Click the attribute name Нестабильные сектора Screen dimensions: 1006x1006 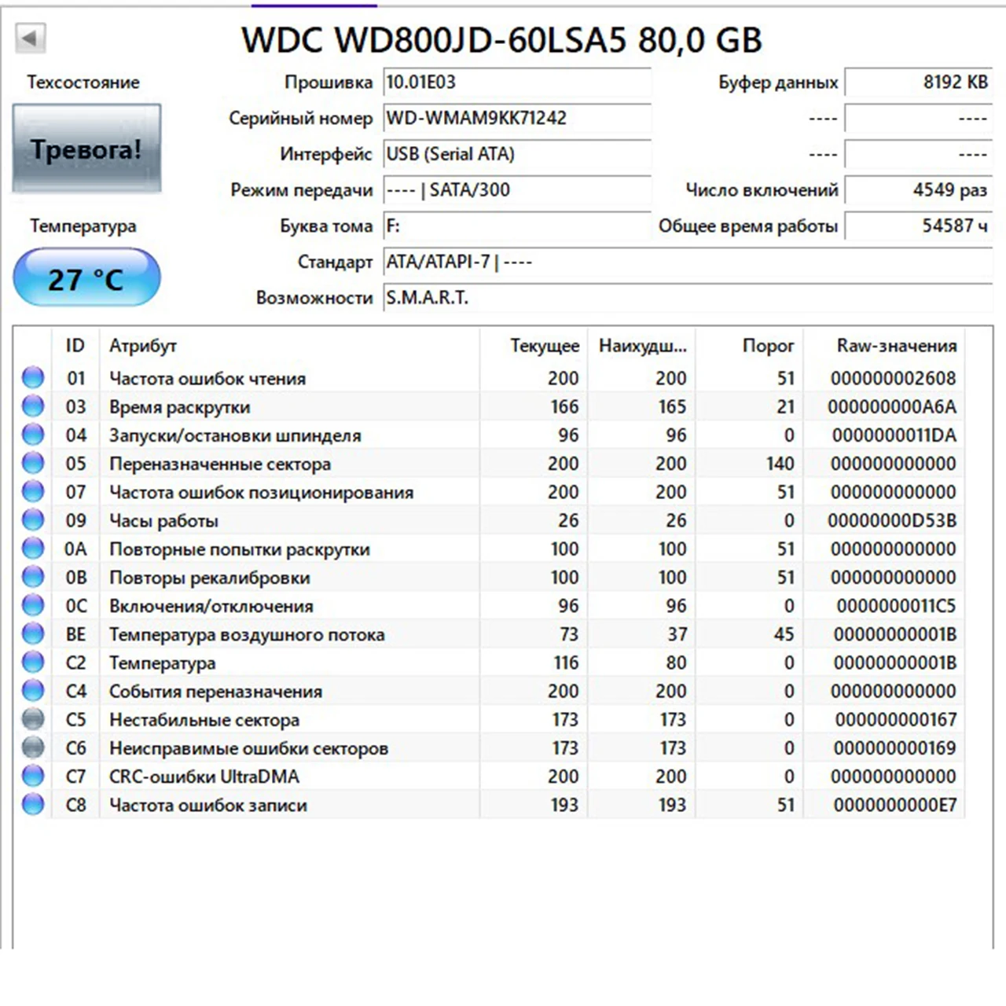click(x=204, y=720)
